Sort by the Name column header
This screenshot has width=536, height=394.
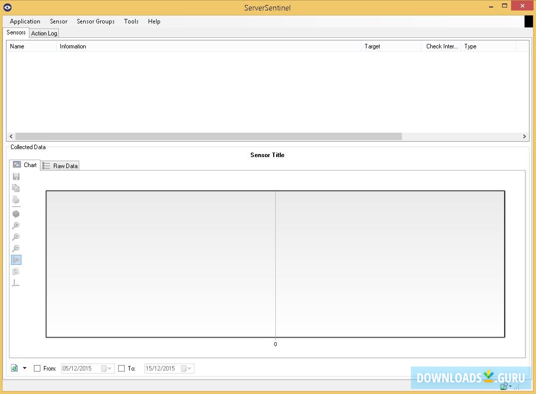point(31,46)
